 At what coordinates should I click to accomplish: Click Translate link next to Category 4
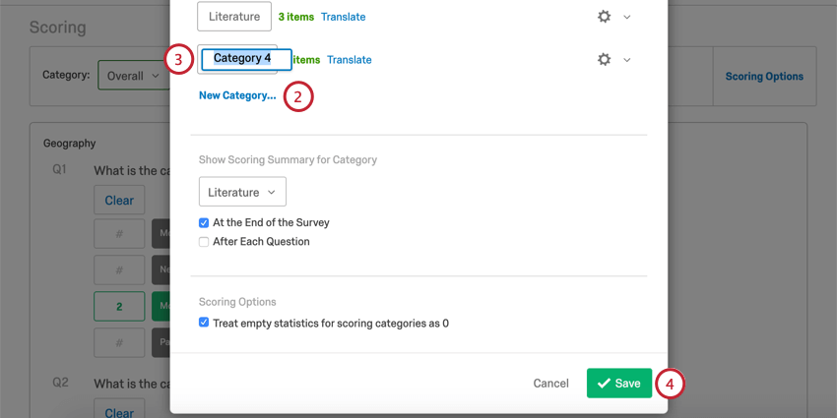pos(350,60)
